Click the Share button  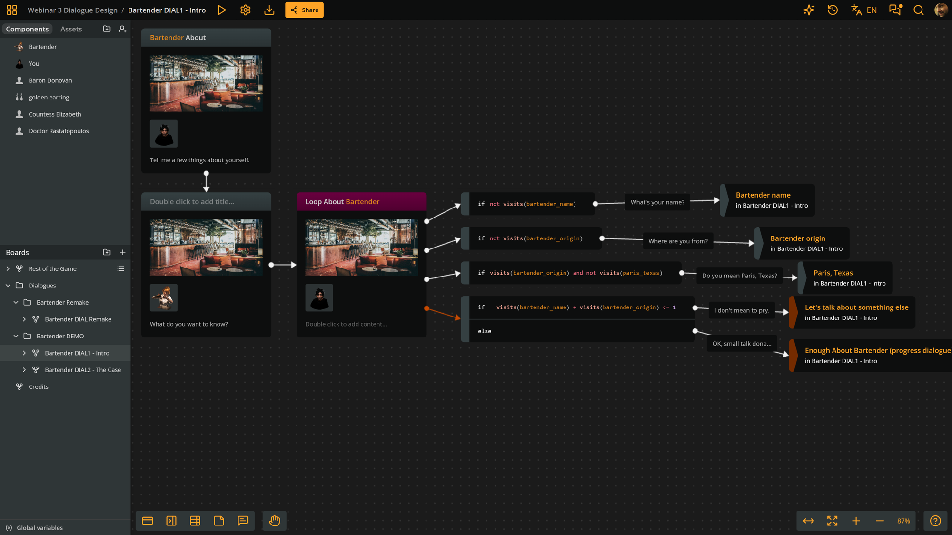click(305, 10)
